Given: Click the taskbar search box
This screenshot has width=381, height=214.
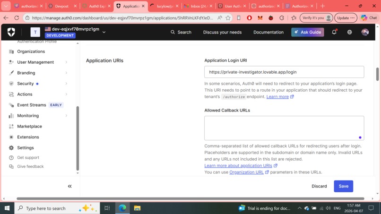Looking at the screenshot, I should 57,208.
